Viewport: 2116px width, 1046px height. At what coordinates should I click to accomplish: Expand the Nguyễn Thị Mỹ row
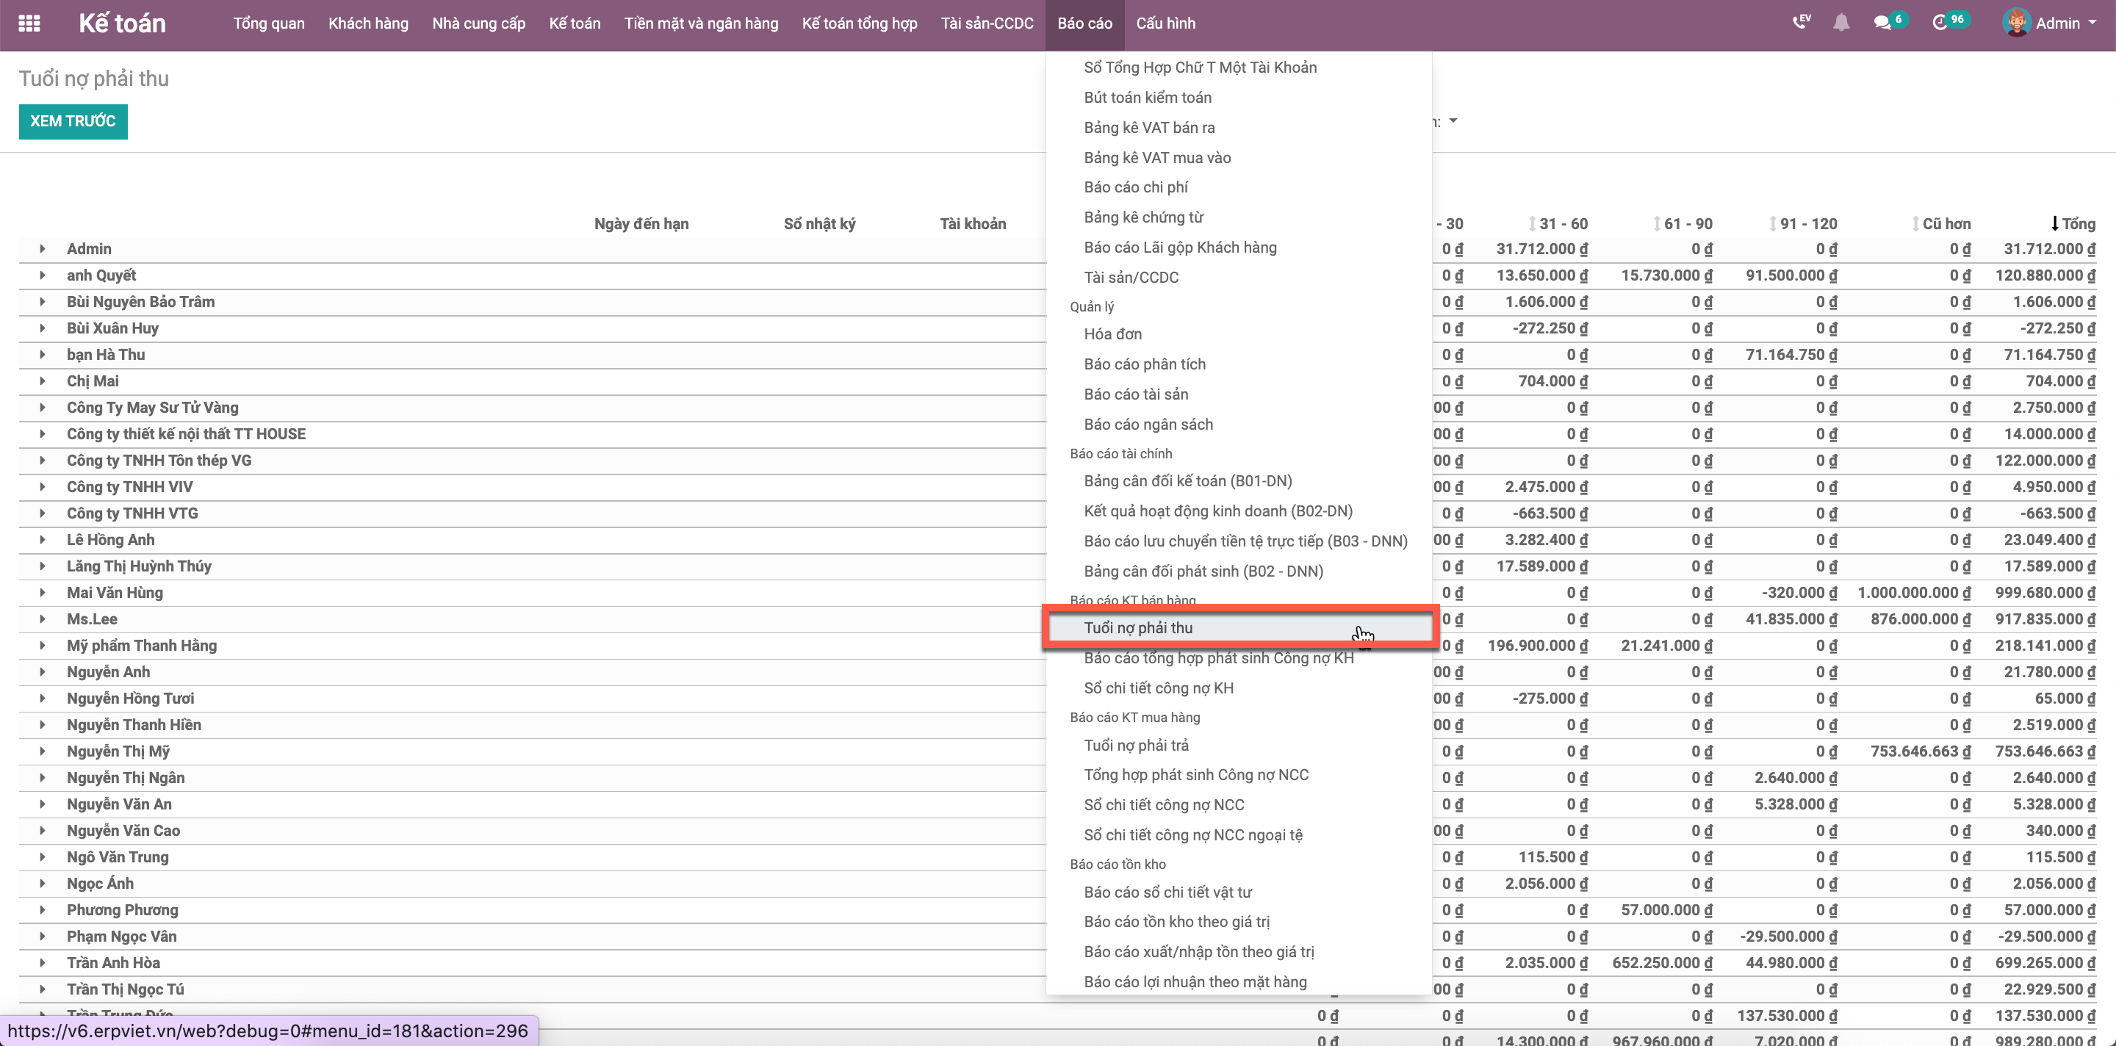43,751
